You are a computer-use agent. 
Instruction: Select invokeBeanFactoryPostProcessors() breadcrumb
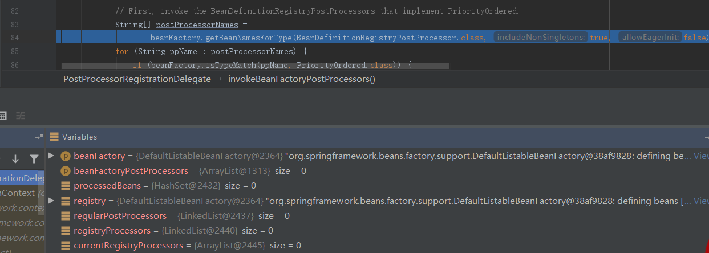(x=302, y=79)
